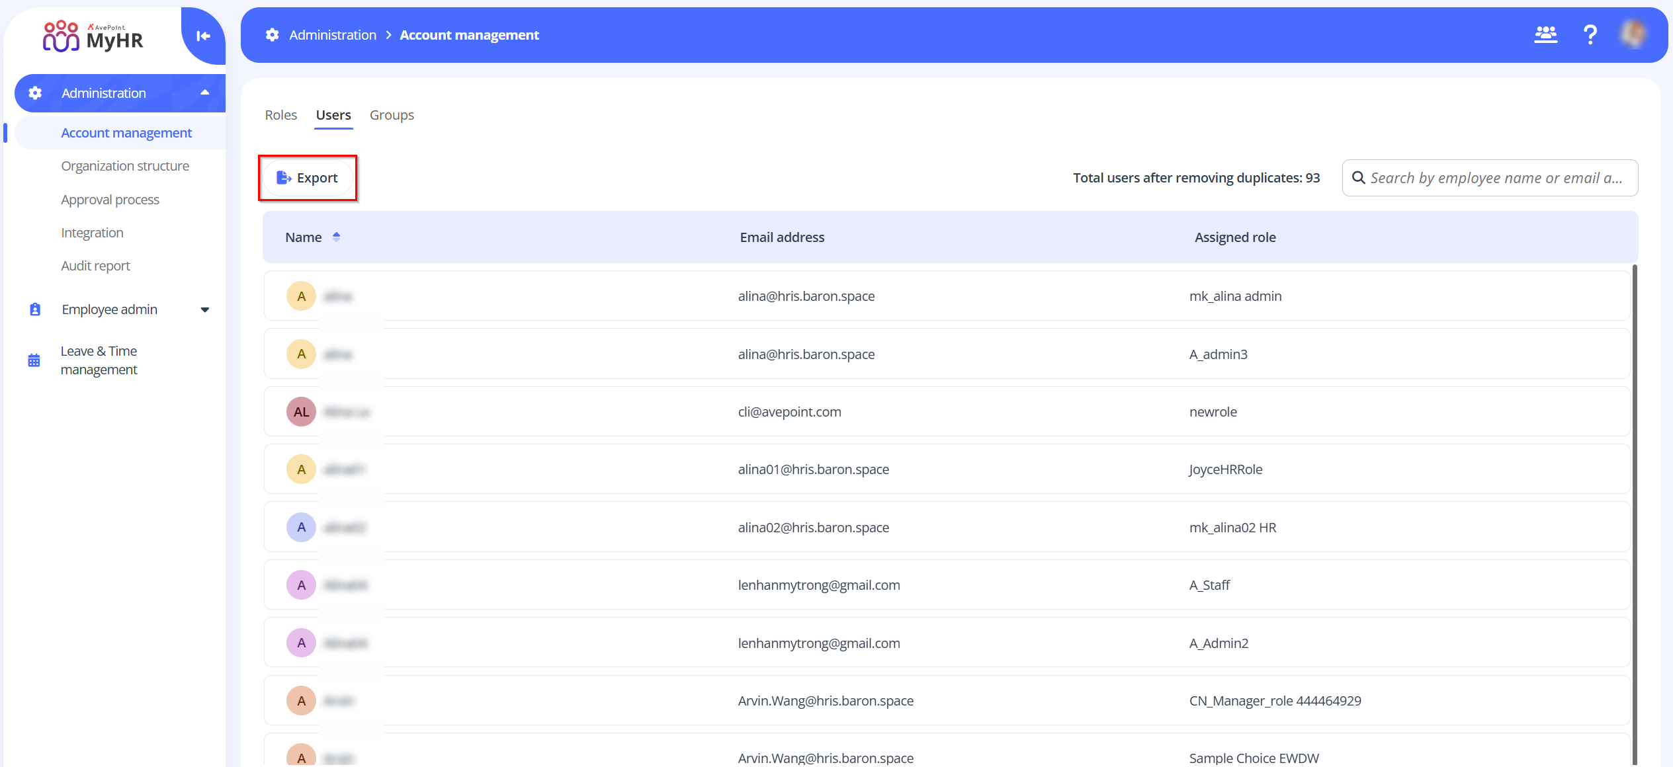
Task: Open the Audit report page
Action: point(95,266)
